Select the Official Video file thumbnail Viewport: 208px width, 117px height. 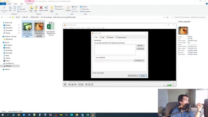pos(27,27)
